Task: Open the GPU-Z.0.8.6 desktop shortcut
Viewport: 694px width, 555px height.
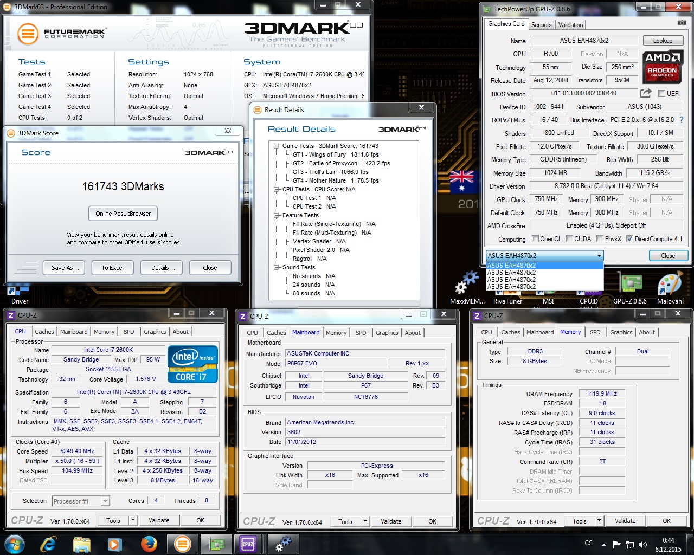Action: click(x=630, y=288)
